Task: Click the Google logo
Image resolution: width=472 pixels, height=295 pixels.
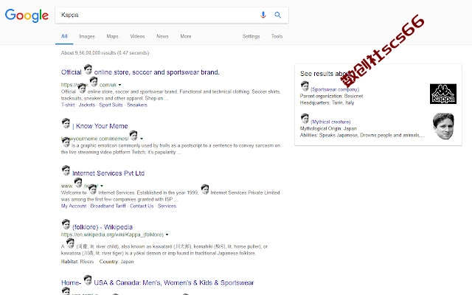Action: click(x=27, y=15)
